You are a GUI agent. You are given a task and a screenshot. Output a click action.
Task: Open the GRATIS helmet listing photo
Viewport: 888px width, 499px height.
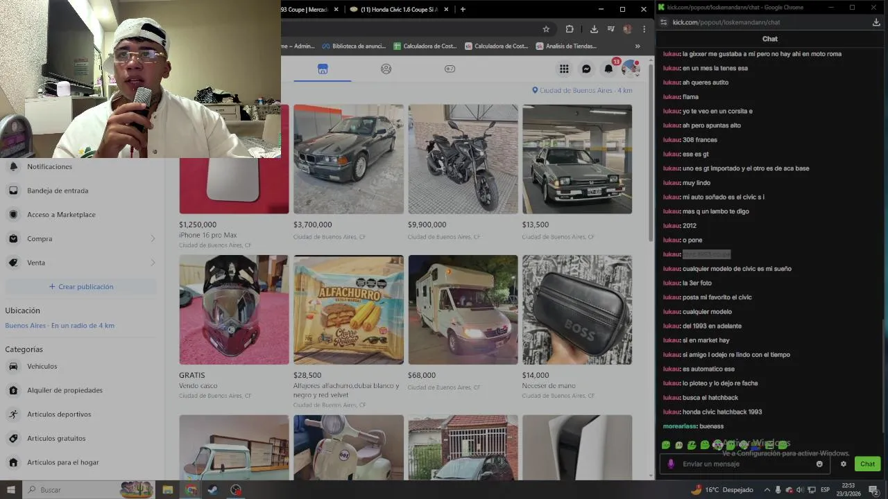tap(234, 310)
